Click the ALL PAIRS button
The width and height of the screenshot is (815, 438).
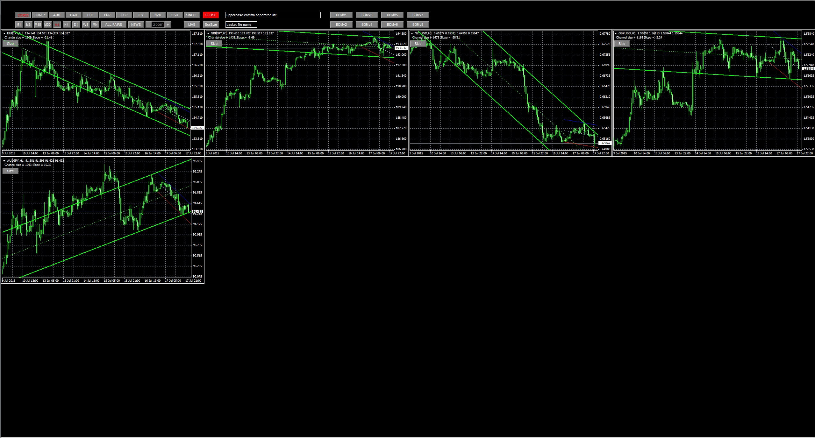(114, 25)
